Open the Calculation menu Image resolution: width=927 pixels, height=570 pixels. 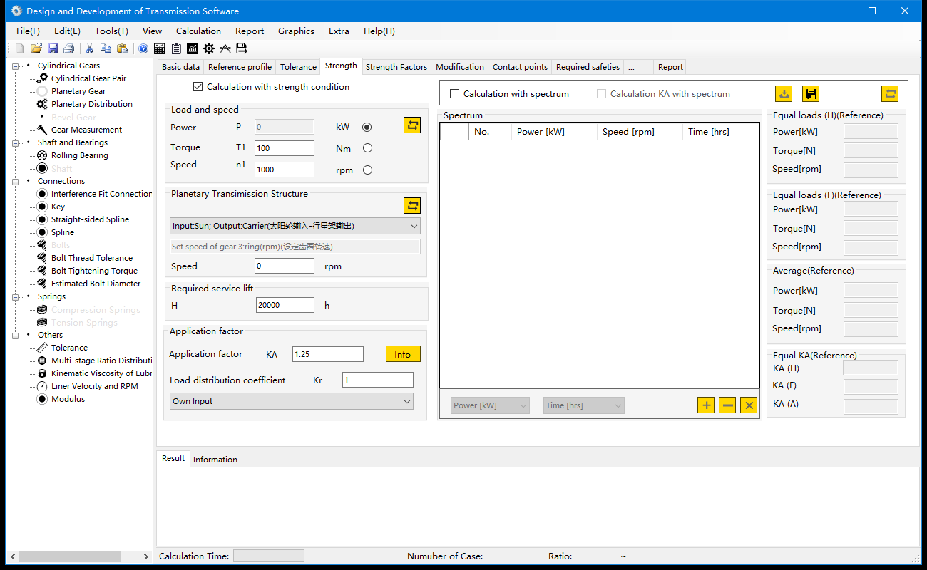click(198, 31)
